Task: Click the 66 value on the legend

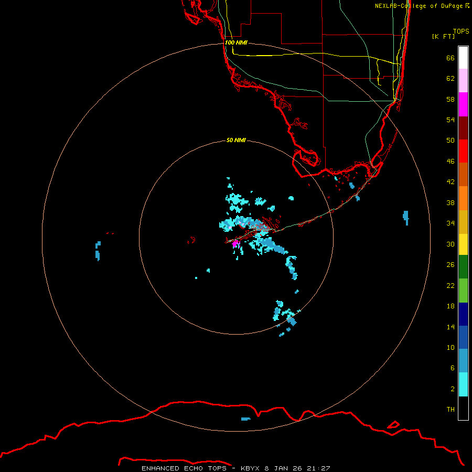Action: click(x=450, y=58)
